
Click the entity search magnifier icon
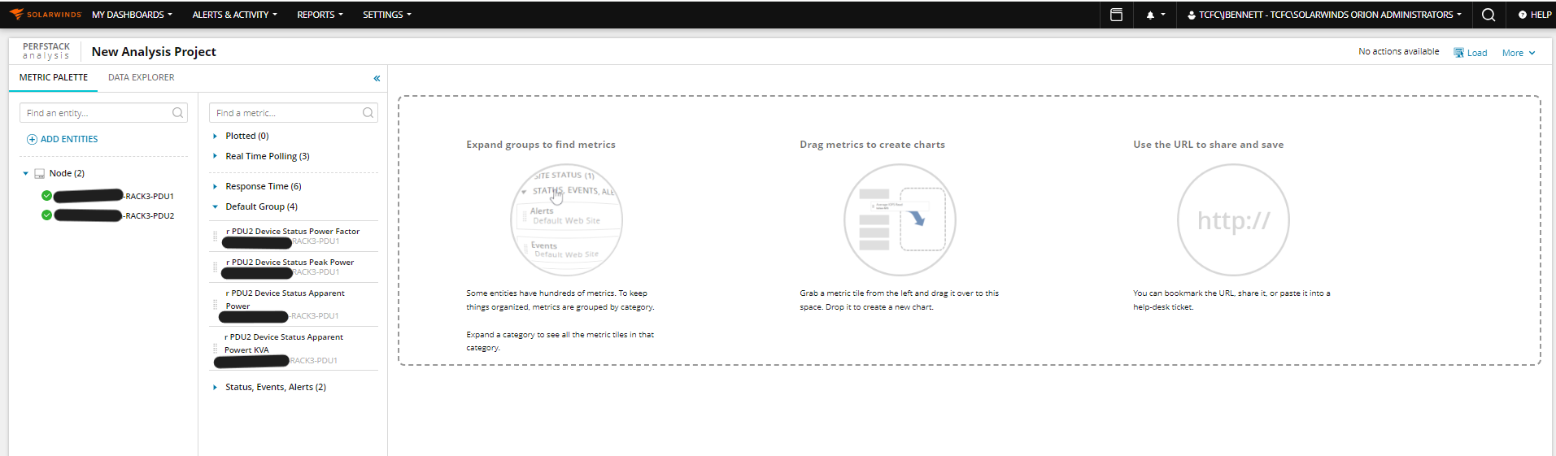177,113
